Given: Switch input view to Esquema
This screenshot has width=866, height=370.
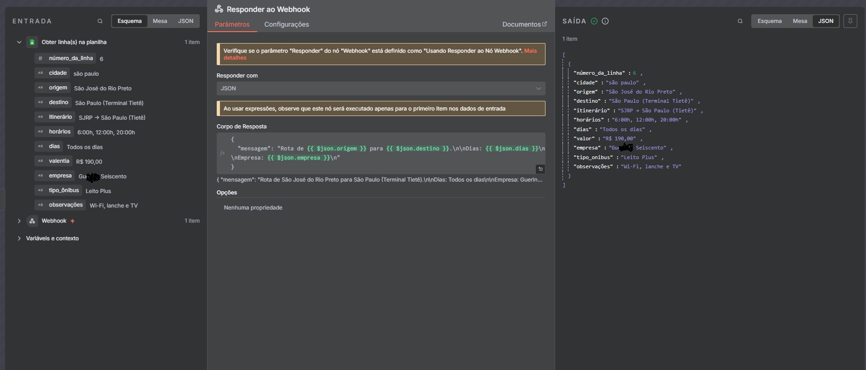Looking at the screenshot, I should pos(129,21).
